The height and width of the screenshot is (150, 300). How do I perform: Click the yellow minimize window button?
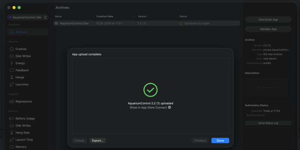pos(14,7)
